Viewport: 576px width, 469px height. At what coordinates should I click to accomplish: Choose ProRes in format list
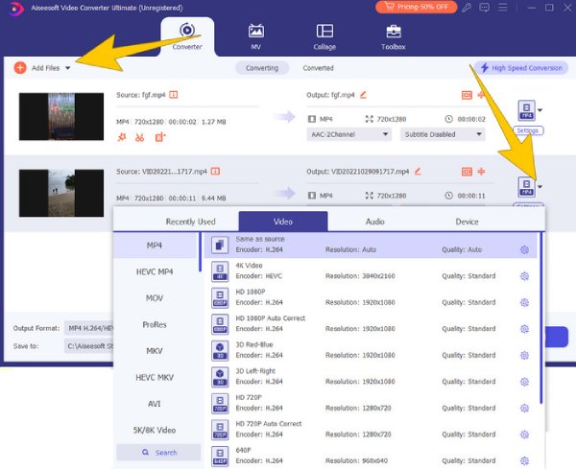click(155, 324)
